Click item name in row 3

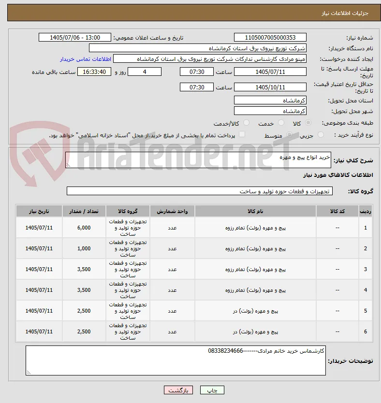click(255, 269)
